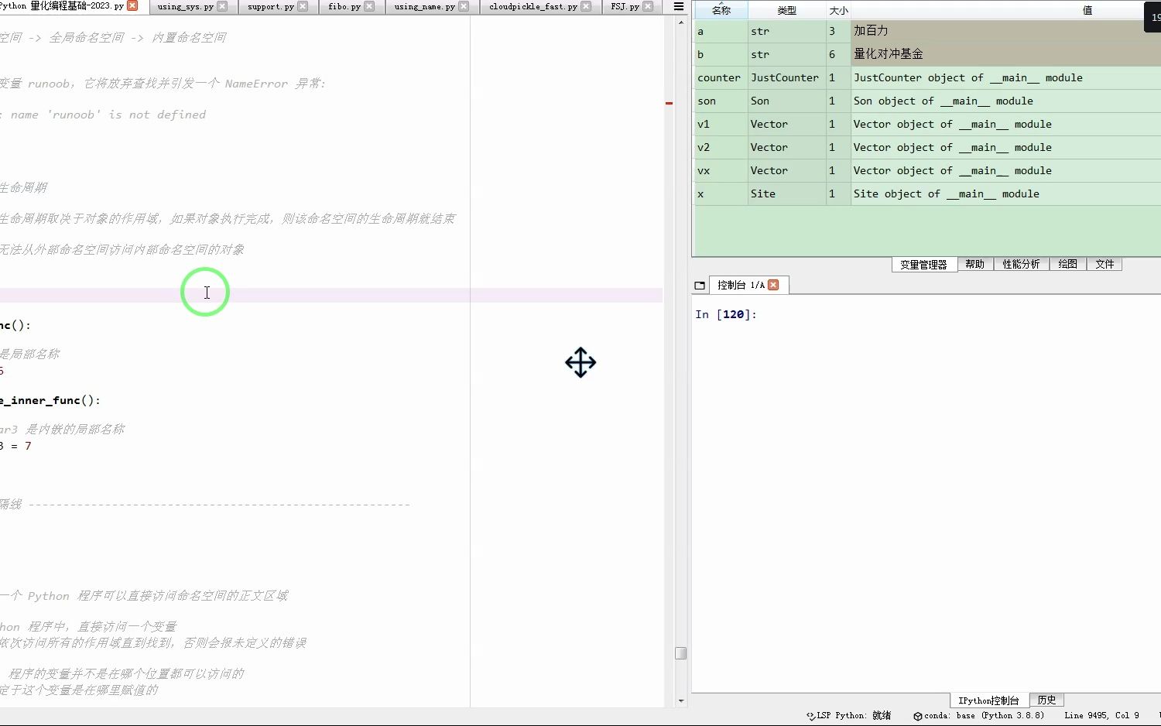Select variable a's value 加百力

coord(1005,31)
